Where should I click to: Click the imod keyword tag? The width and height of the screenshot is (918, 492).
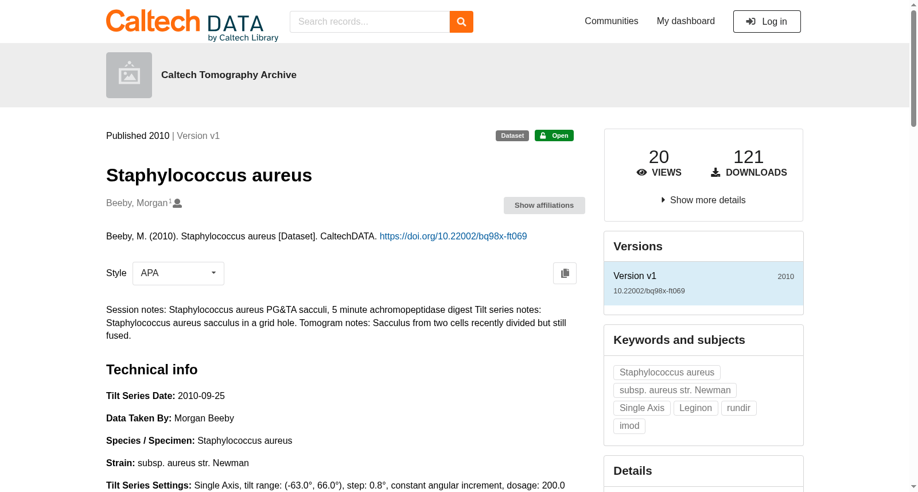click(629, 426)
